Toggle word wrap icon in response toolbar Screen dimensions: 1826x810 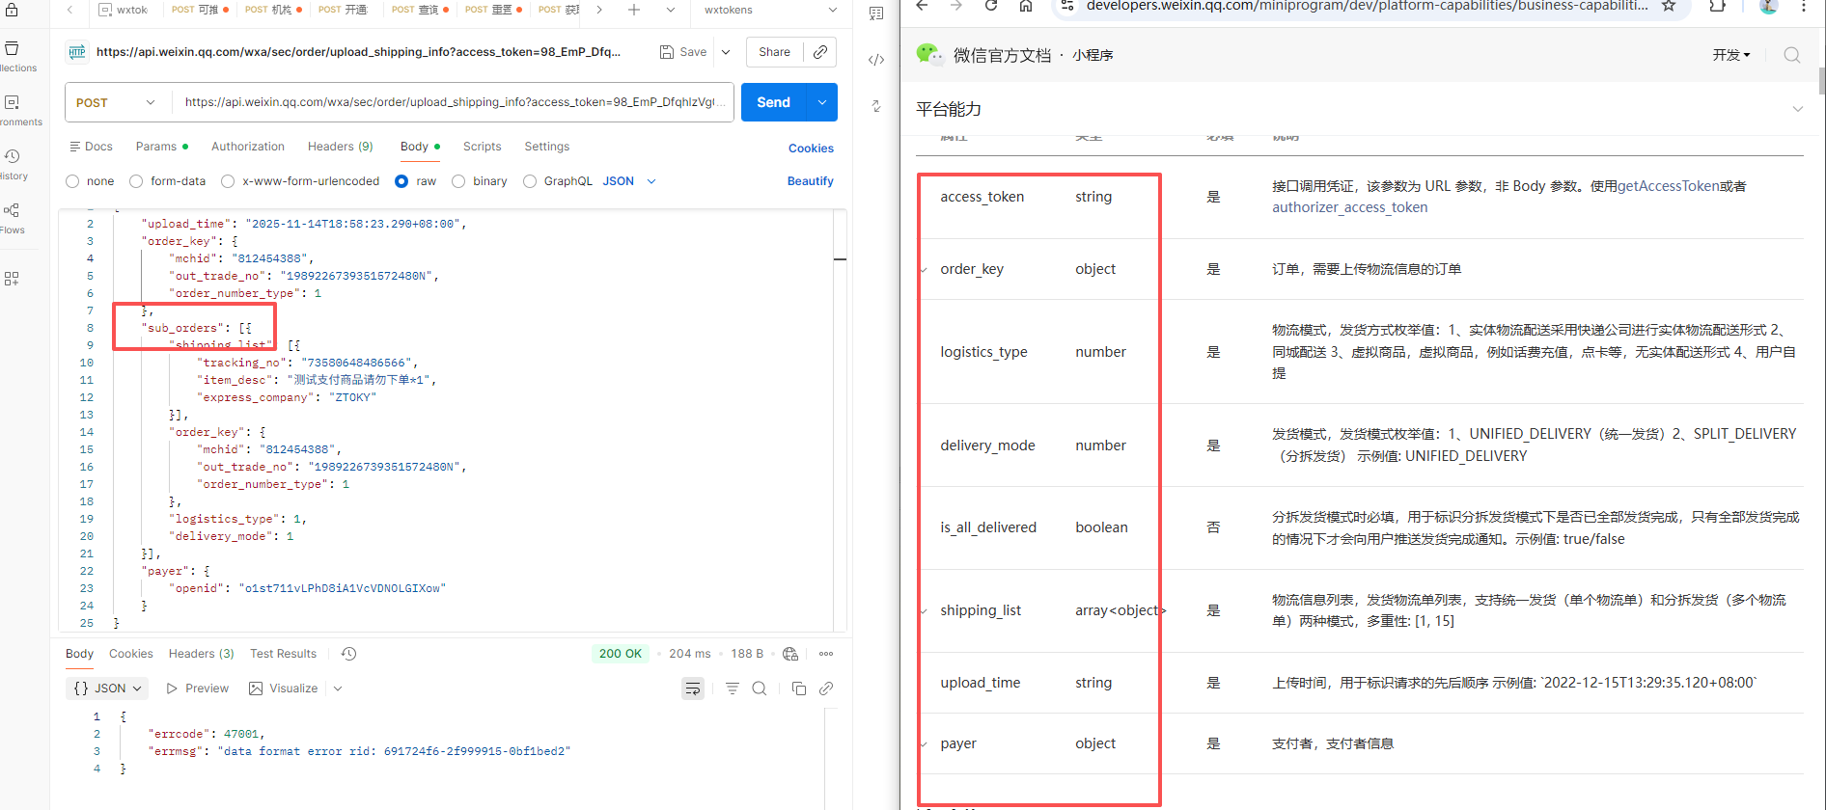click(x=693, y=688)
